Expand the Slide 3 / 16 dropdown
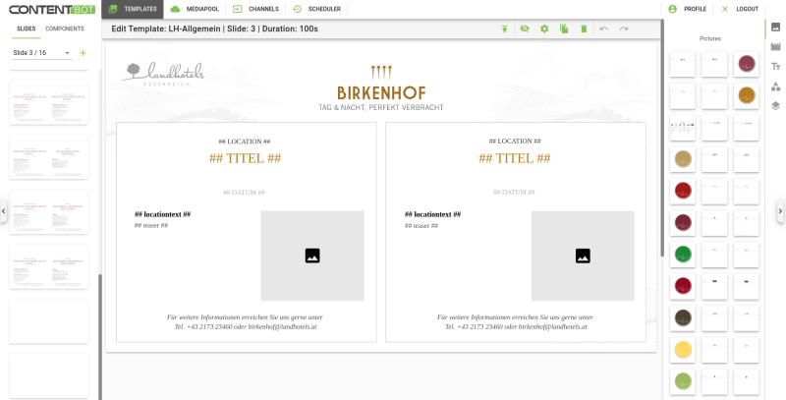 [42, 53]
